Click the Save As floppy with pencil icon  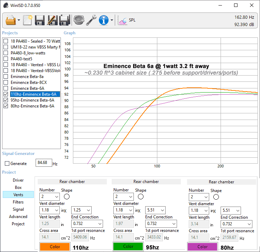52,20
